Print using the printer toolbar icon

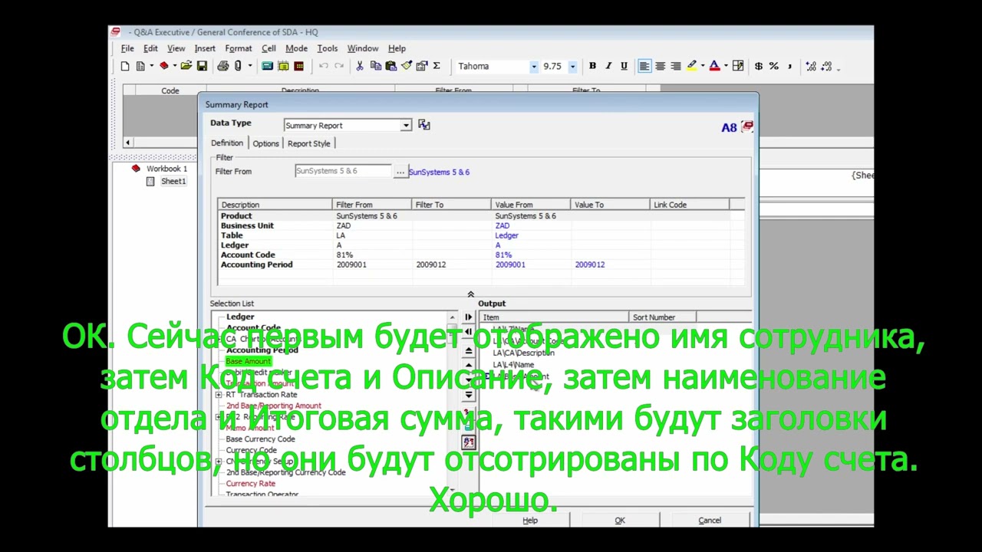(223, 66)
